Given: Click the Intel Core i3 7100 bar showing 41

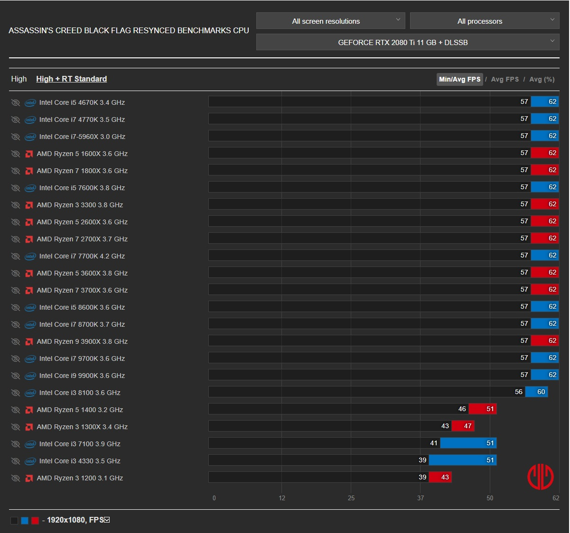Looking at the screenshot, I should pos(324,443).
